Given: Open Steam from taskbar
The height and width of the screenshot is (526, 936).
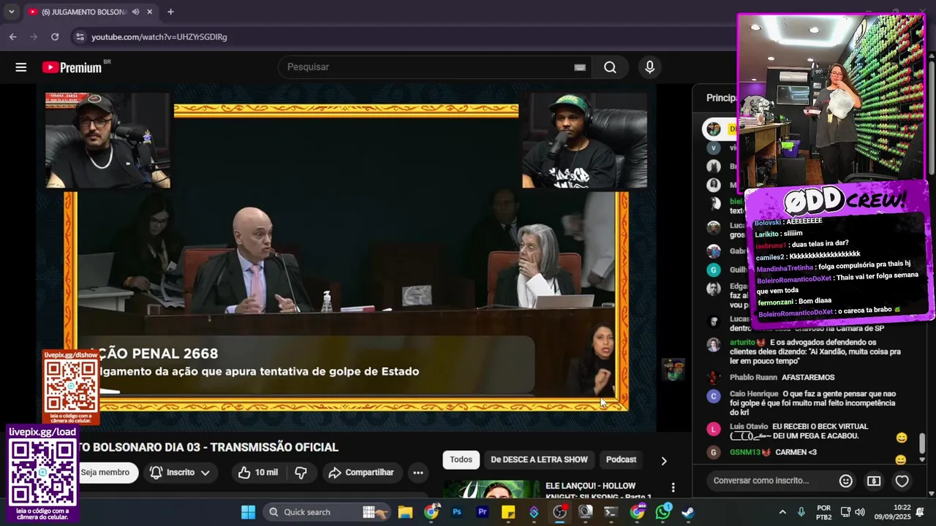Looking at the screenshot, I should (688, 512).
